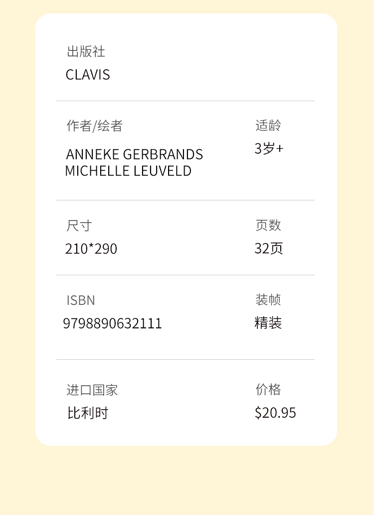Select the 比利时 country value

click(88, 413)
